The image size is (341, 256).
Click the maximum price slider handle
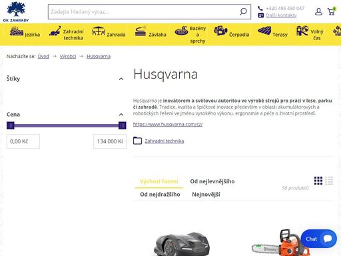(123, 125)
